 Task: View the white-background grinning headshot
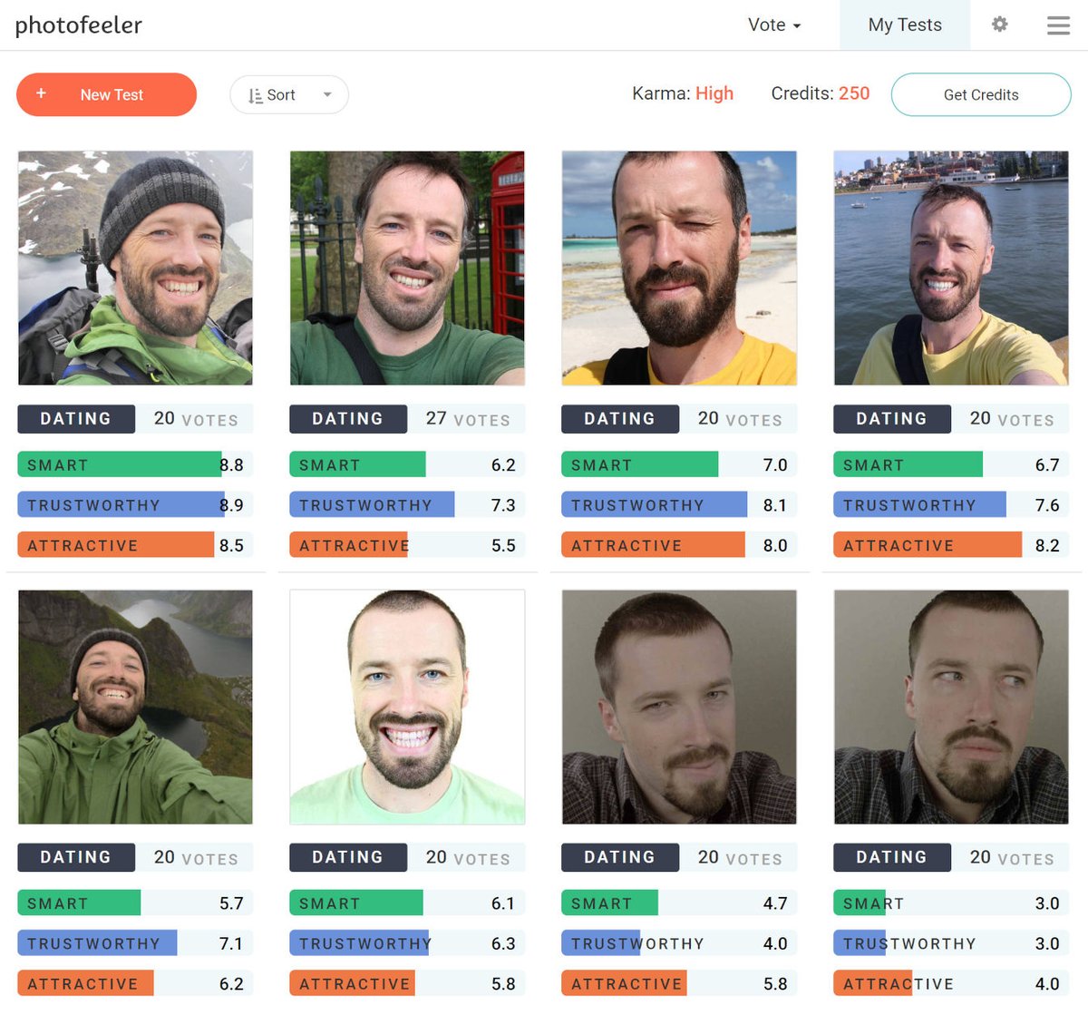[x=406, y=707]
